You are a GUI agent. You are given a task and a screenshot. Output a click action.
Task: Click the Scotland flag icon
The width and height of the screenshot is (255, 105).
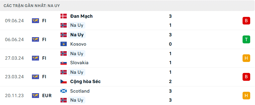(x=64, y=91)
